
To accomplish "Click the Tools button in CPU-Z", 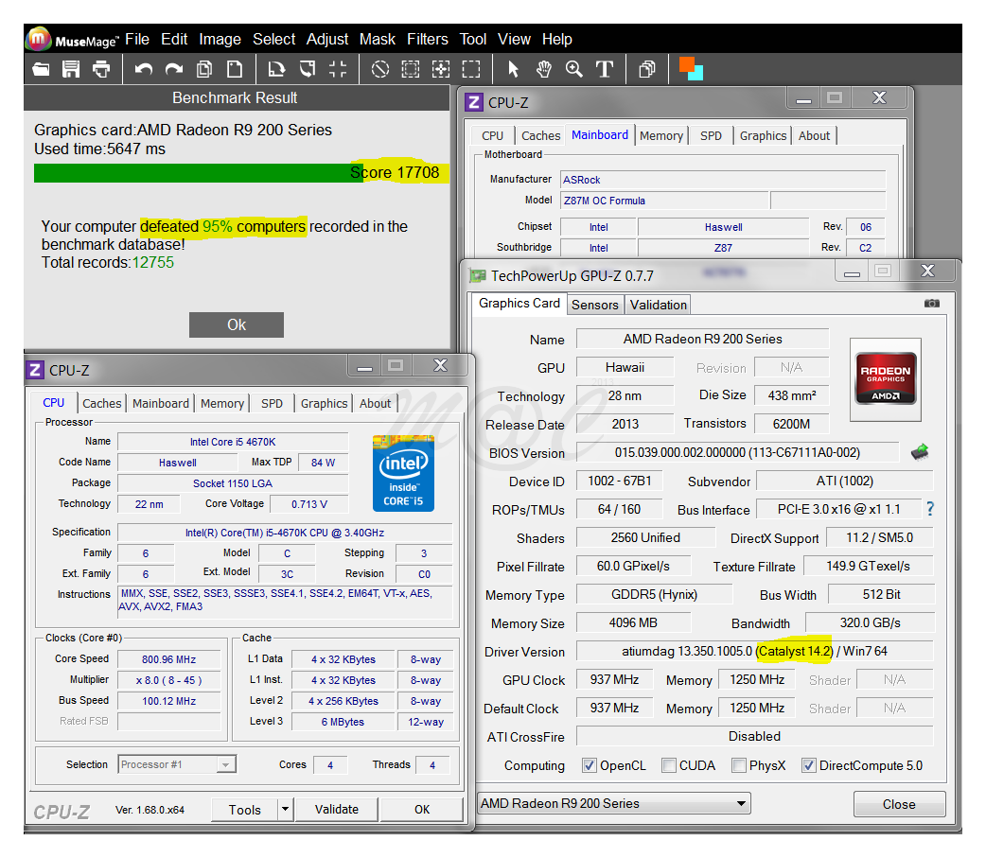I will pyautogui.click(x=245, y=809).
